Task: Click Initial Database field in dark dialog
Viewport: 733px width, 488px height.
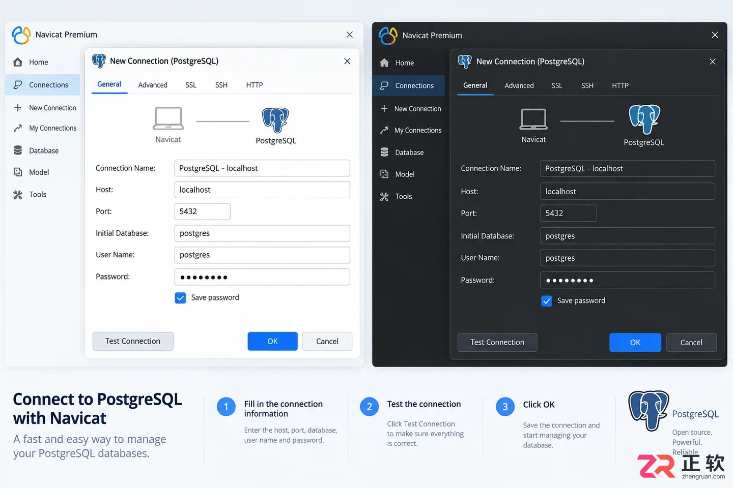Action: point(627,236)
